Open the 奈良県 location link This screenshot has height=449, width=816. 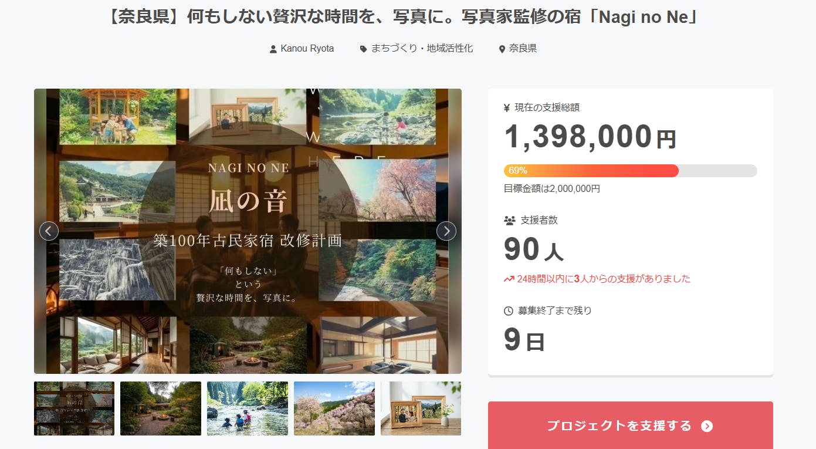(x=523, y=49)
